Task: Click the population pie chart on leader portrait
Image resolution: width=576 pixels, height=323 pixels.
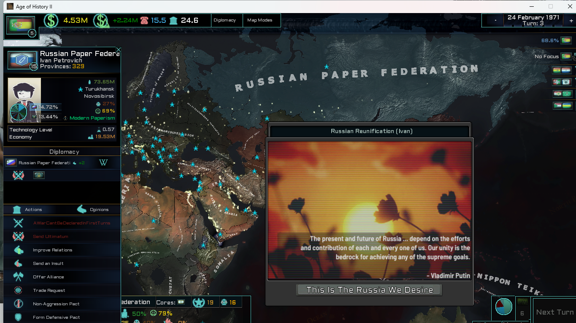Action: [19, 113]
